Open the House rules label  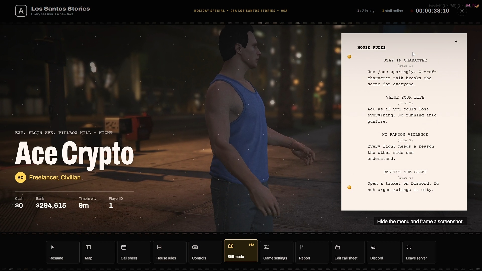pos(166,258)
